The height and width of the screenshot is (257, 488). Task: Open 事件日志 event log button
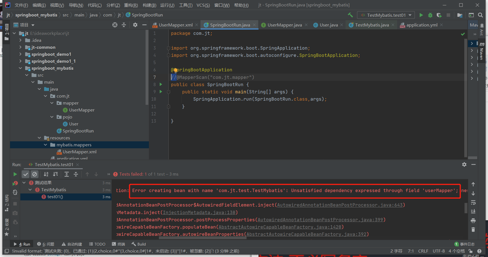point(464,244)
